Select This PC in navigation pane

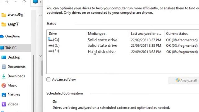point(15,48)
